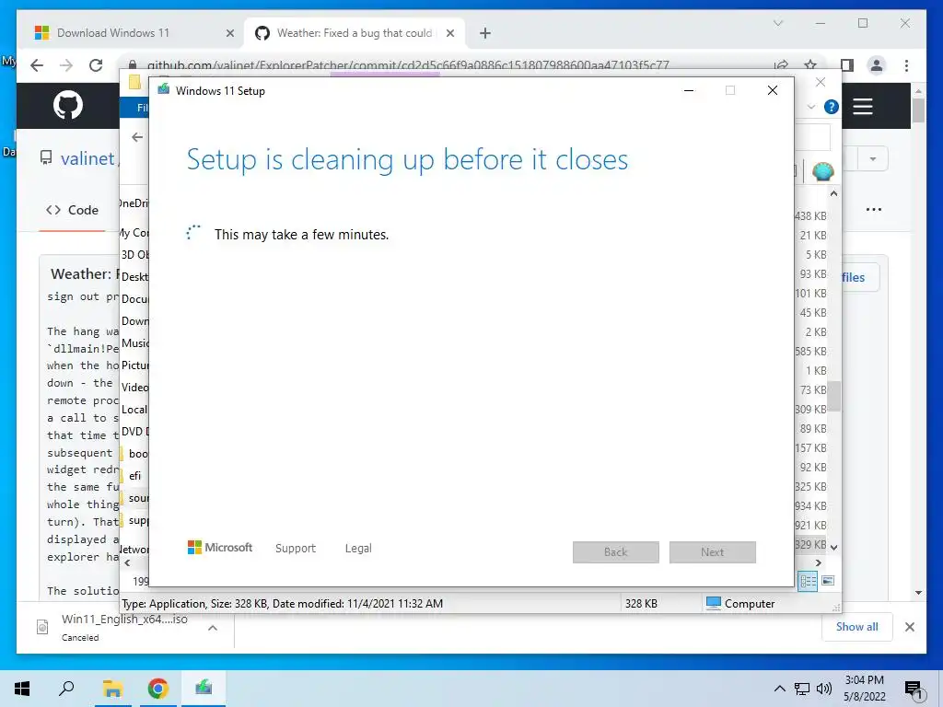Open the Chrome three-dot menu
This screenshot has height=707, width=943.
click(906, 65)
